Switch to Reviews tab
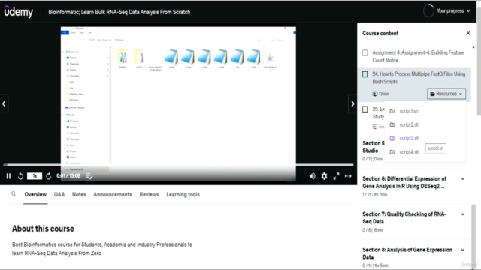 click(x=149, y=194)
